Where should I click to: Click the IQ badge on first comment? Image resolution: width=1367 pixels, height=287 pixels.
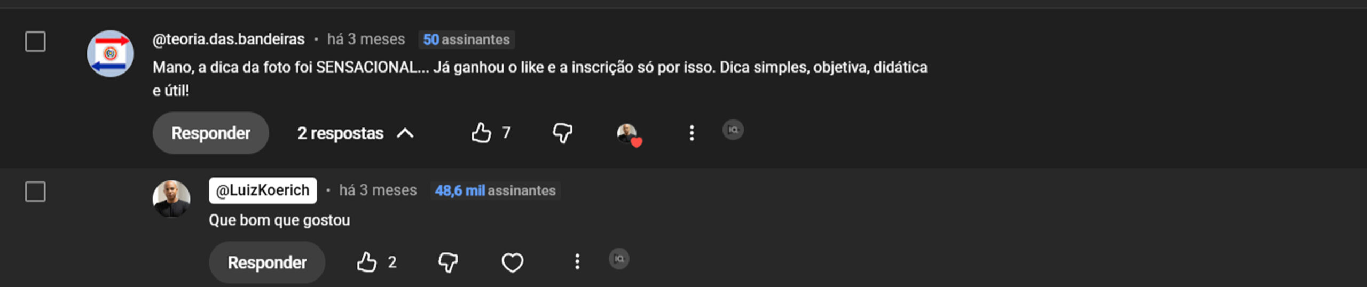[x=733, y=130]
